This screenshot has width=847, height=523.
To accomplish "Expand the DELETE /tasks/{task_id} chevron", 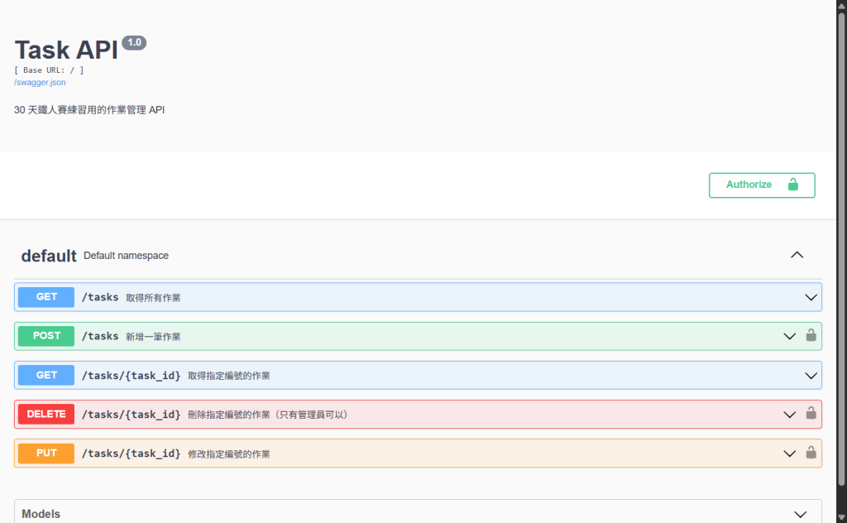I will (789, 415).
